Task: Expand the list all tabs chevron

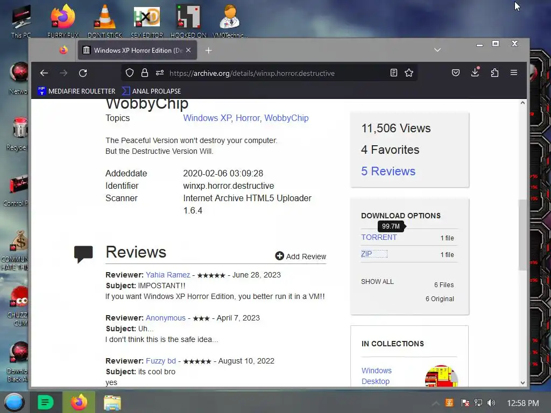Action: [x=437, y=50]
